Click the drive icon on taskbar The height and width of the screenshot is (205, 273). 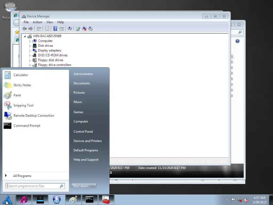(x=40, y=200)
